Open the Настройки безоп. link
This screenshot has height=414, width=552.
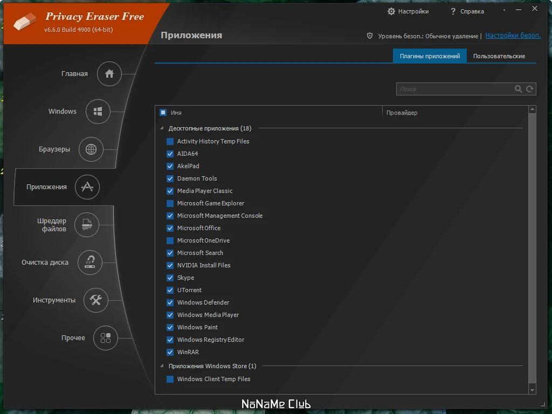(513, 36)
